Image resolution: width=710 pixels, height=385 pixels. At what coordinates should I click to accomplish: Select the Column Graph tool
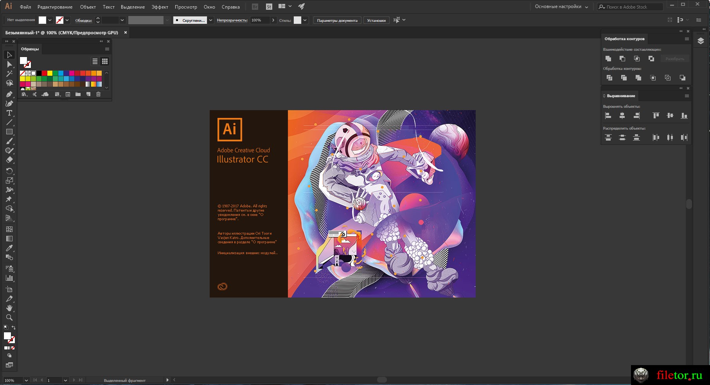[9, 278]
